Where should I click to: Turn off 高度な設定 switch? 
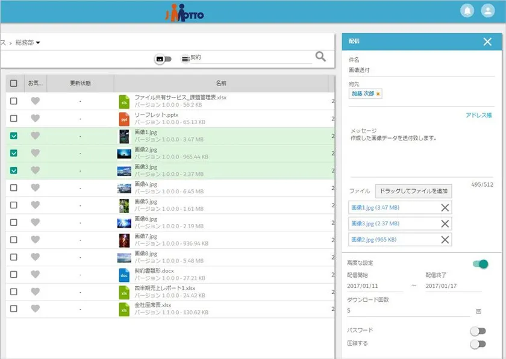click(x=480, y=264)
